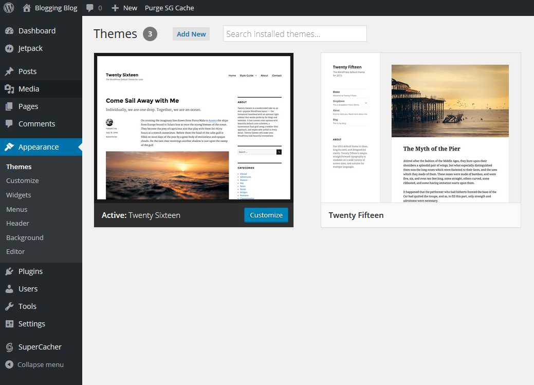Click the home icon beside Blogging Blog
The height and width of the screenshot is (385, 534).
coord(27,8)
